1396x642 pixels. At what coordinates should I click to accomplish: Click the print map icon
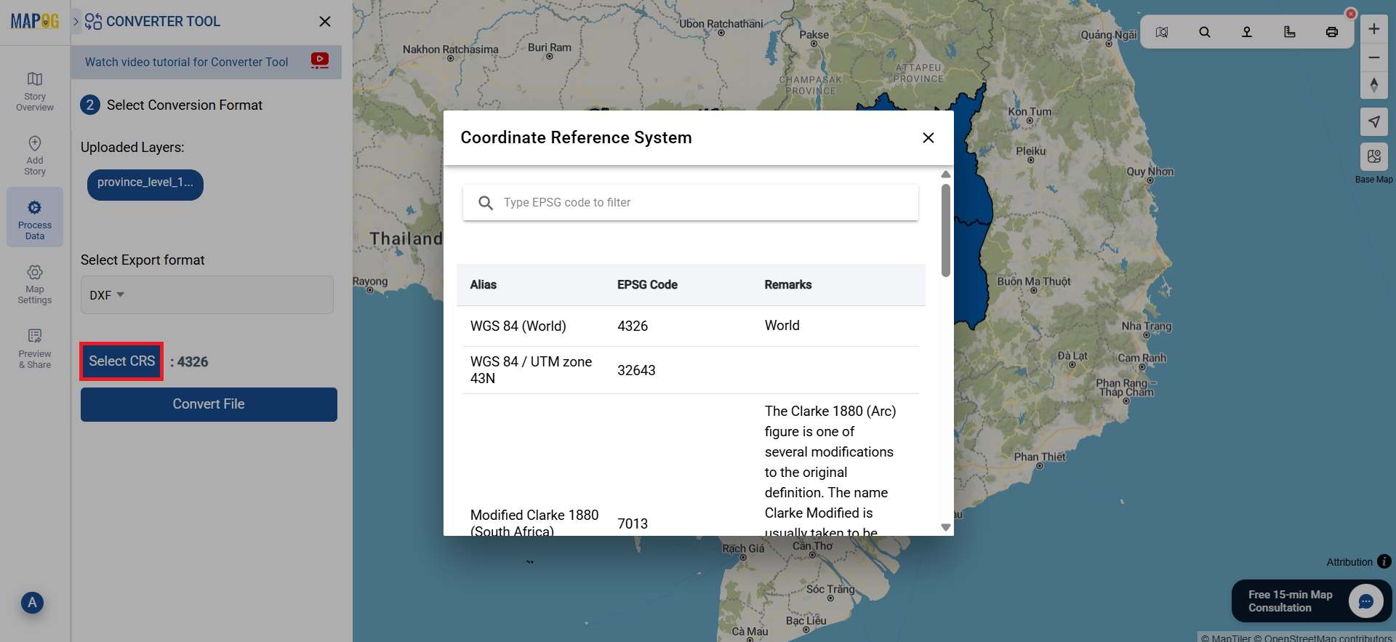coord(1331,32)
